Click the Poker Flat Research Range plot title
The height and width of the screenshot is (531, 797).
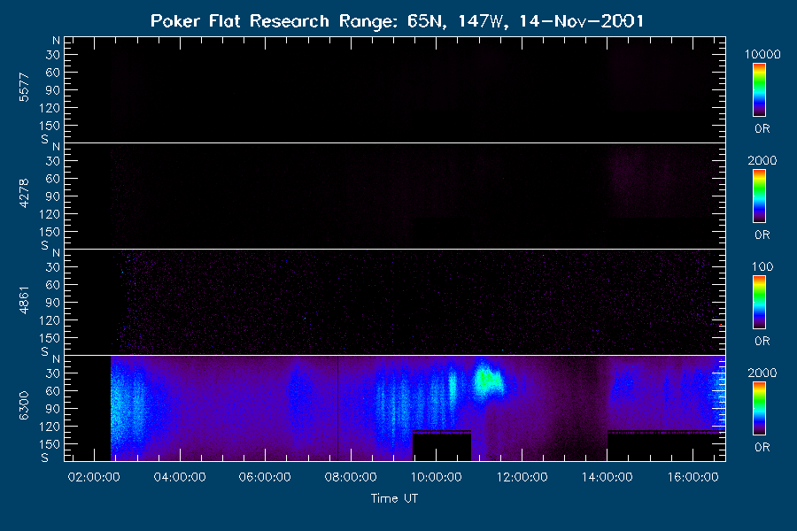click(397, 21)
